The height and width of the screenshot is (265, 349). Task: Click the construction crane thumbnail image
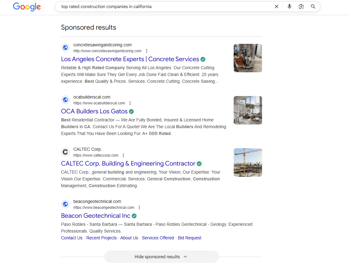248,162
